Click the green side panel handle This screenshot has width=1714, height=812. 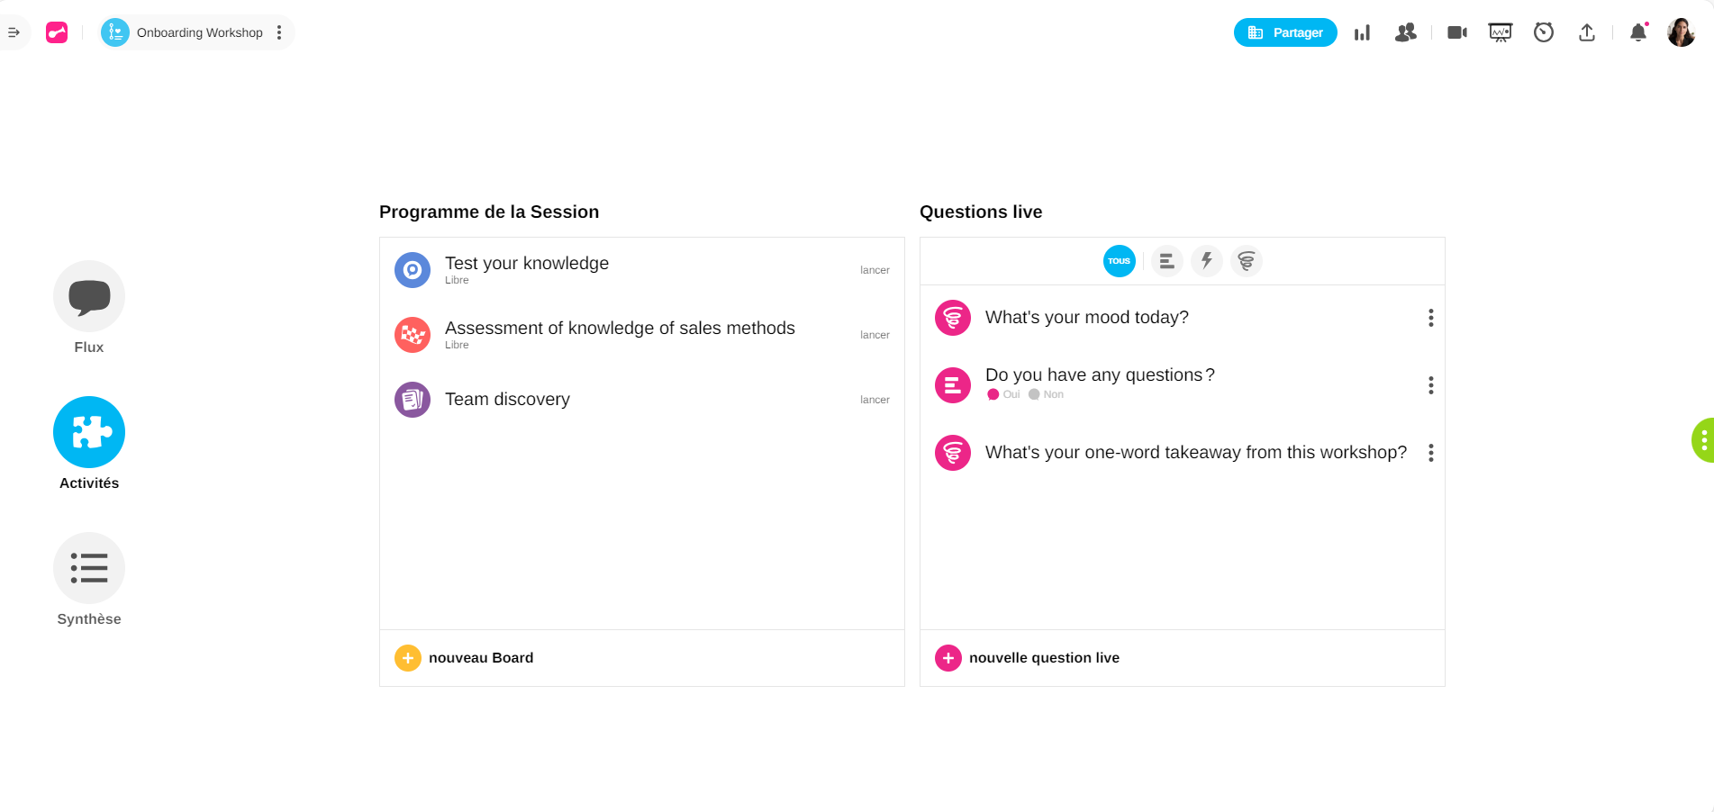[x=1702, y=439]
